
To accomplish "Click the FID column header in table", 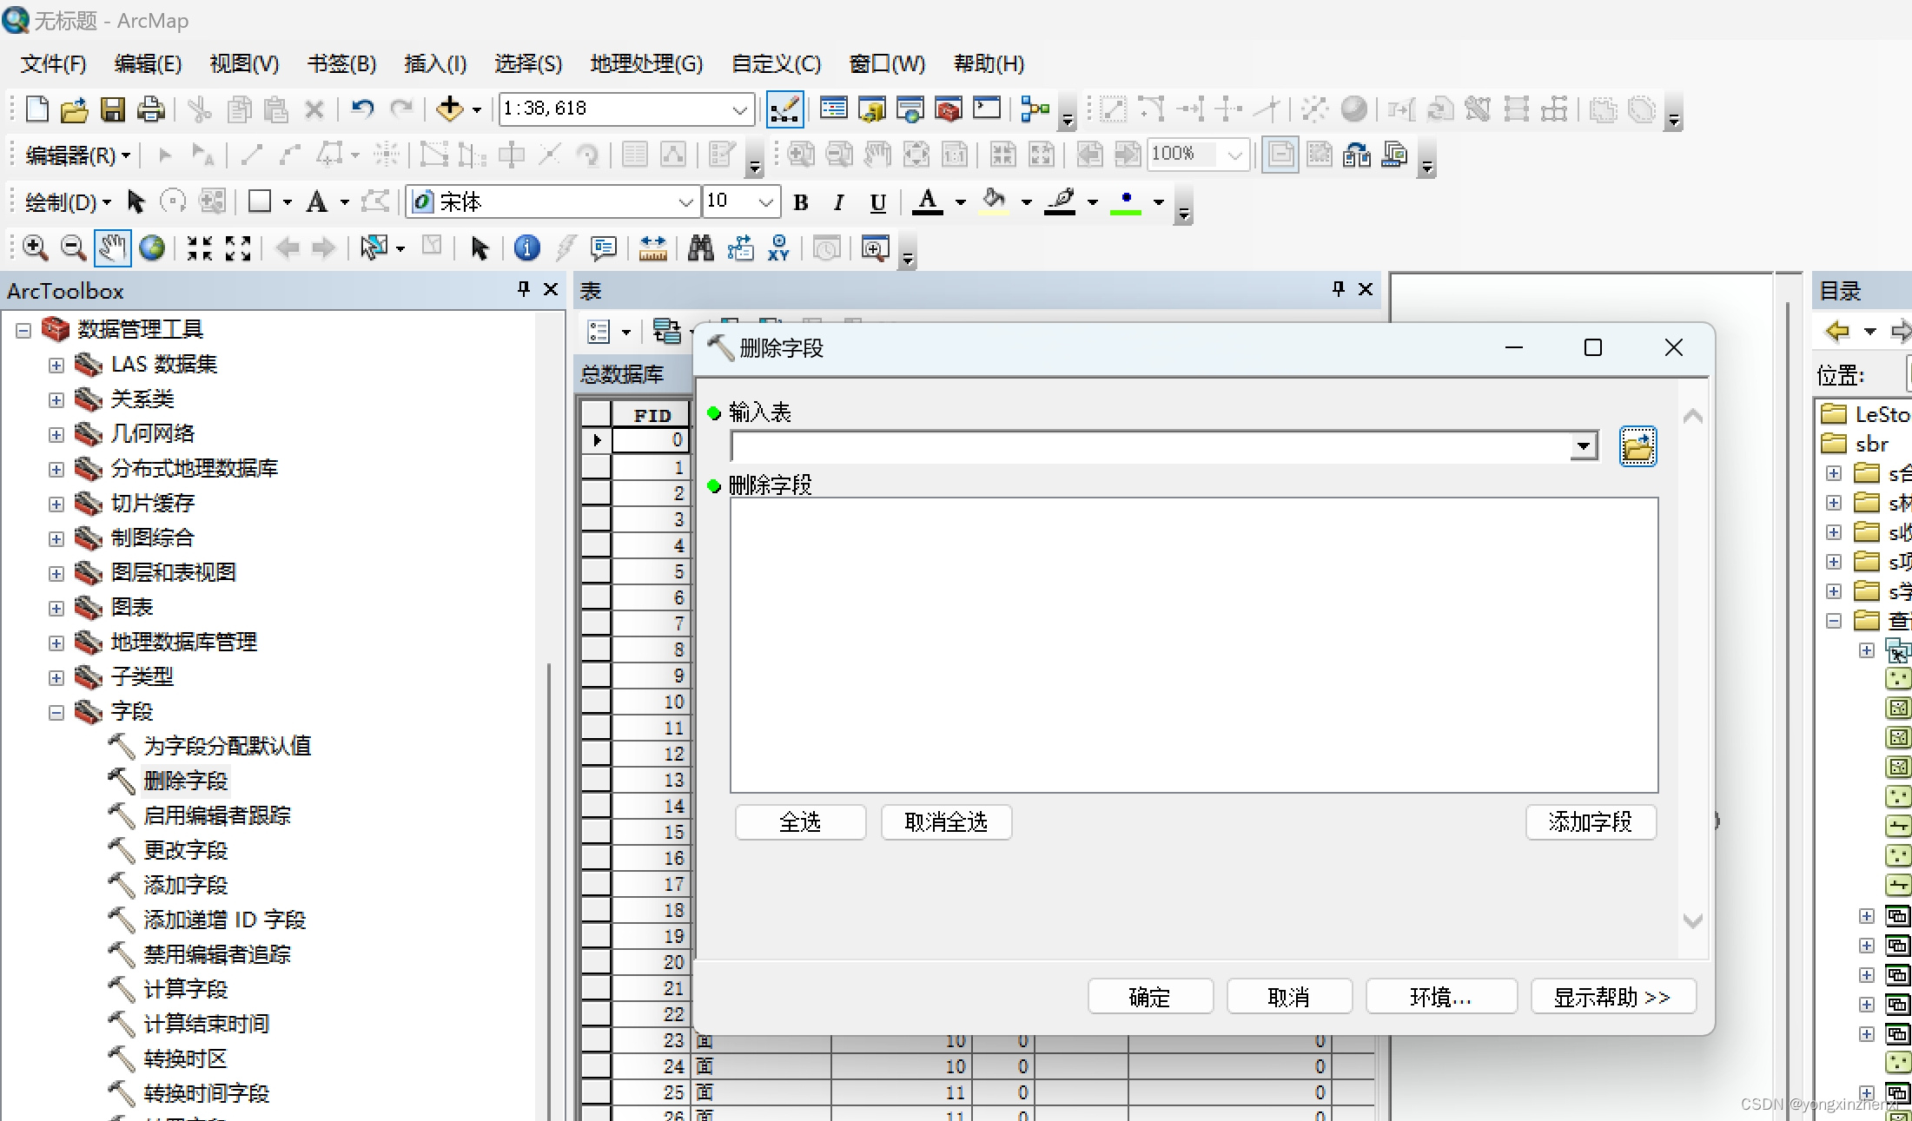I will pos(652,415).
